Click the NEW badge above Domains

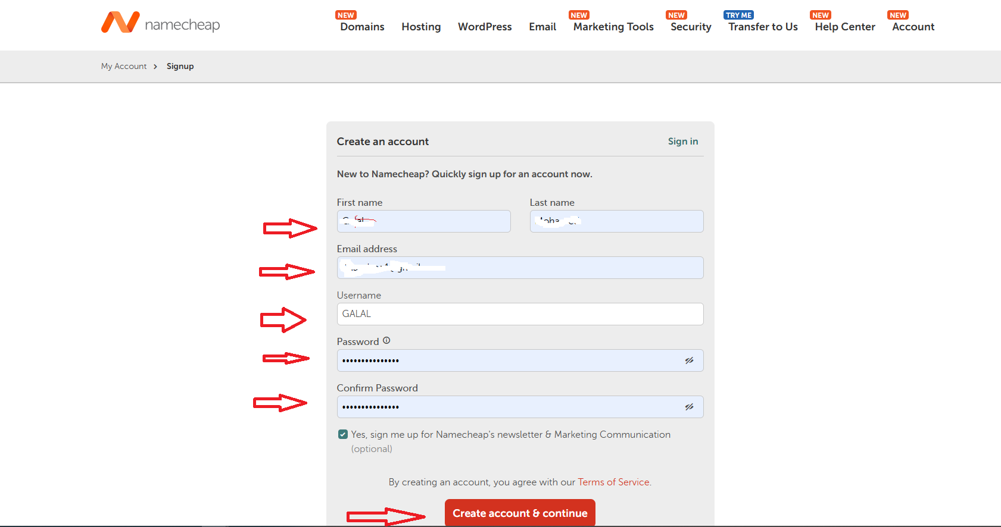pyautogui.click(x=346, y=15)
